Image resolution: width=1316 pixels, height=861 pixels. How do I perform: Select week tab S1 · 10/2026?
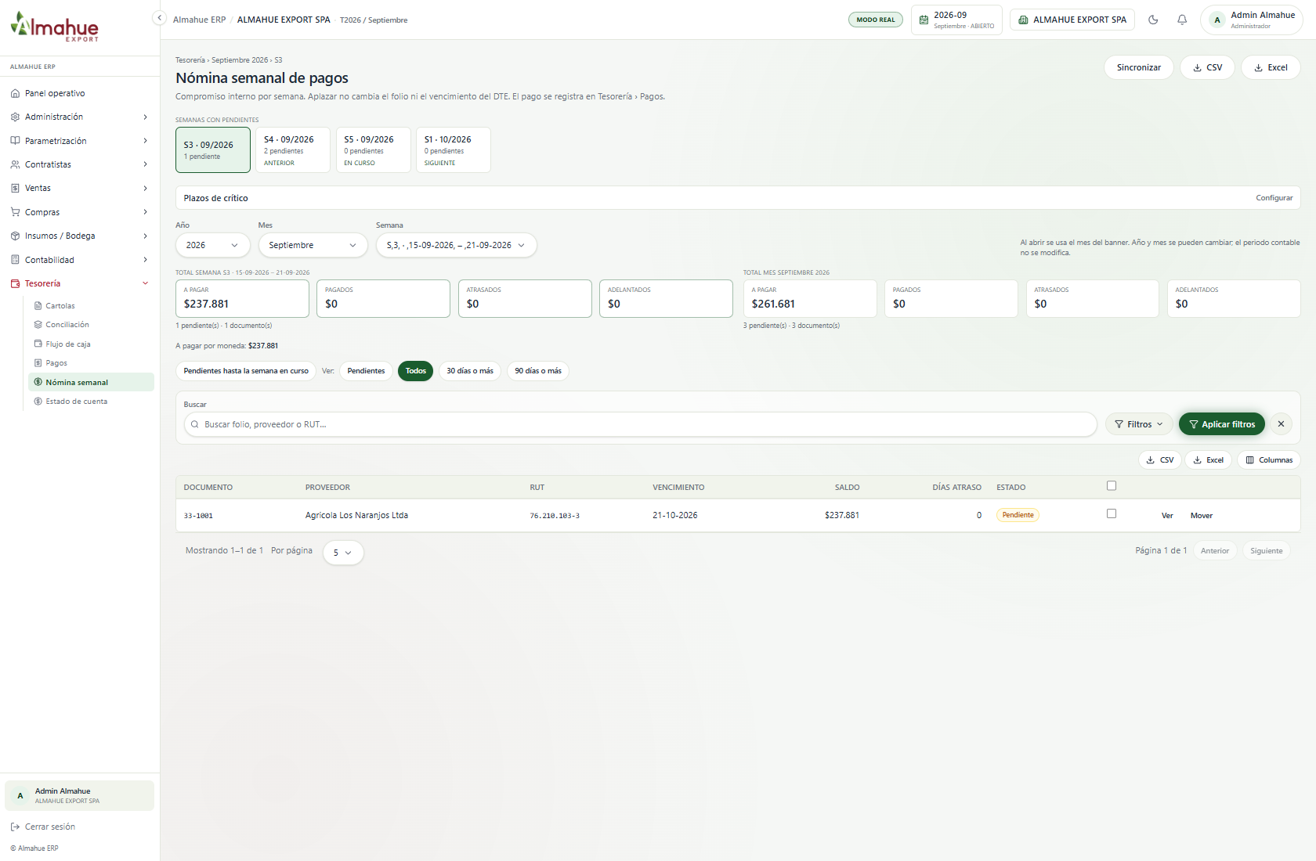453,150
